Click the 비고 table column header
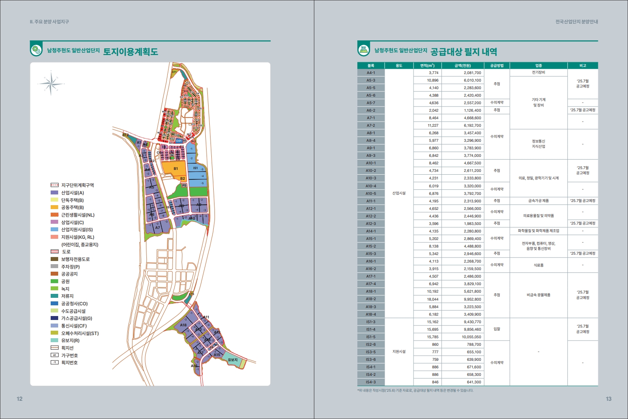 [583, 65]
